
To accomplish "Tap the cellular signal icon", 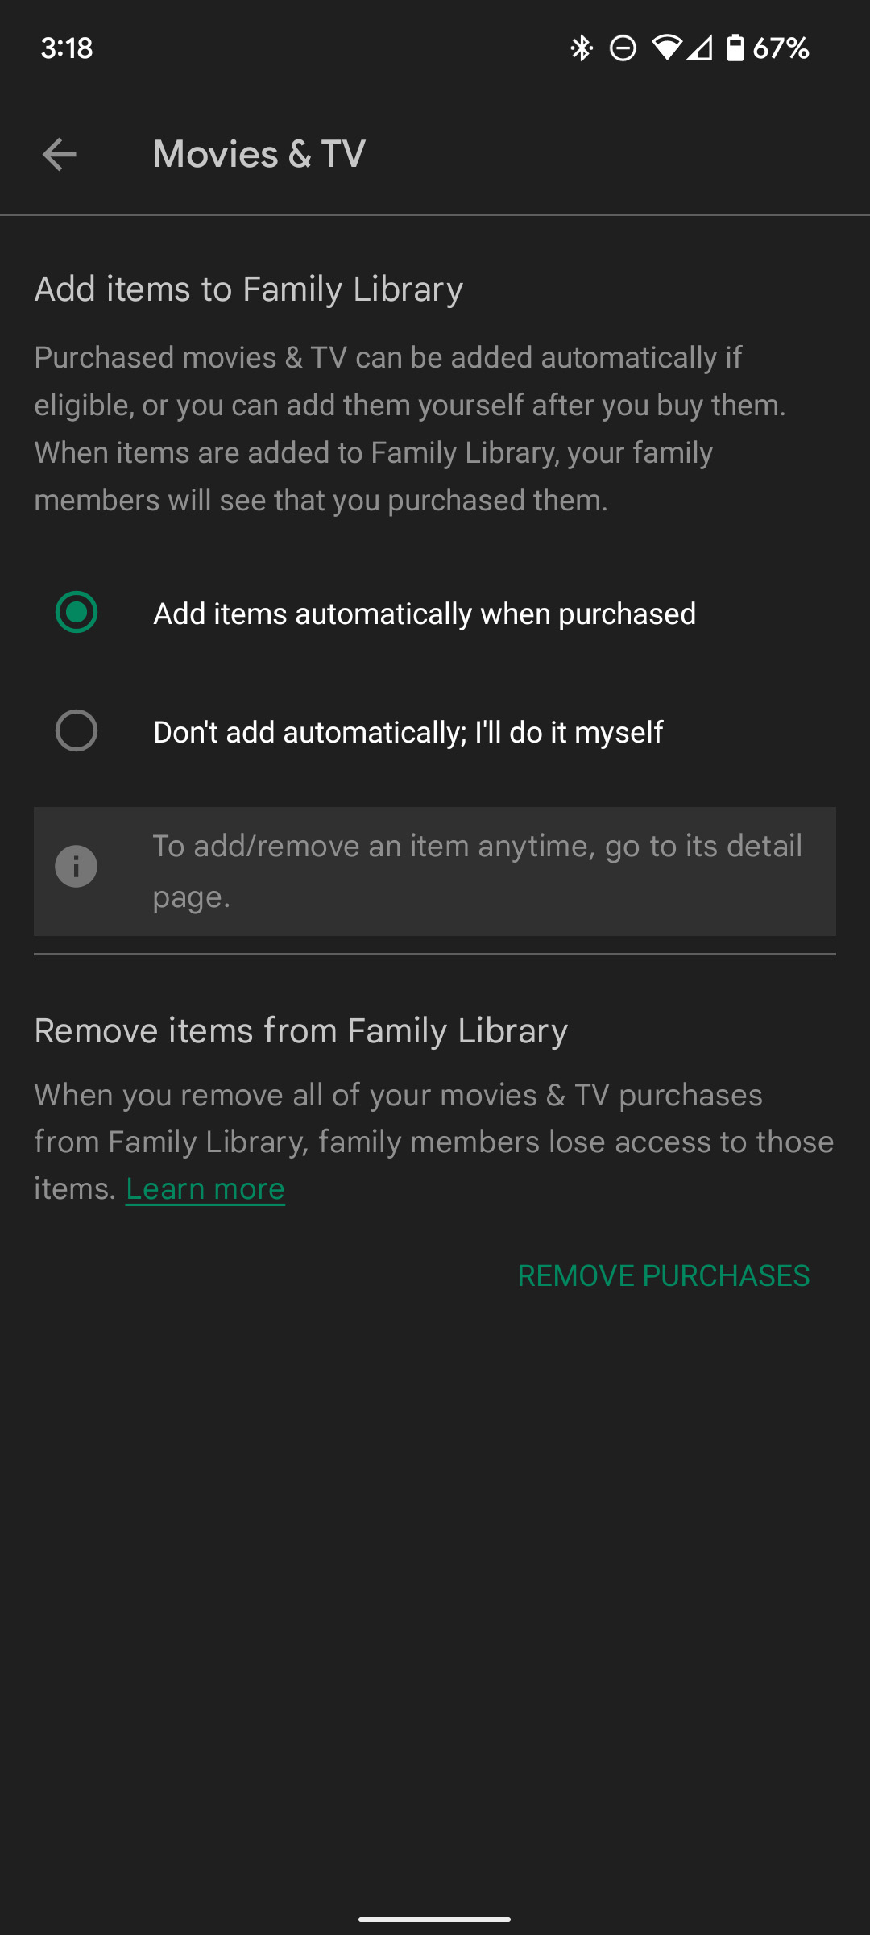I will 699,48.
